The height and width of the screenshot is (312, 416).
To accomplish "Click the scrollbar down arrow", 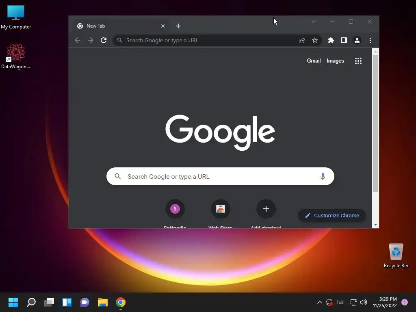I will click(x=375, y=225).
